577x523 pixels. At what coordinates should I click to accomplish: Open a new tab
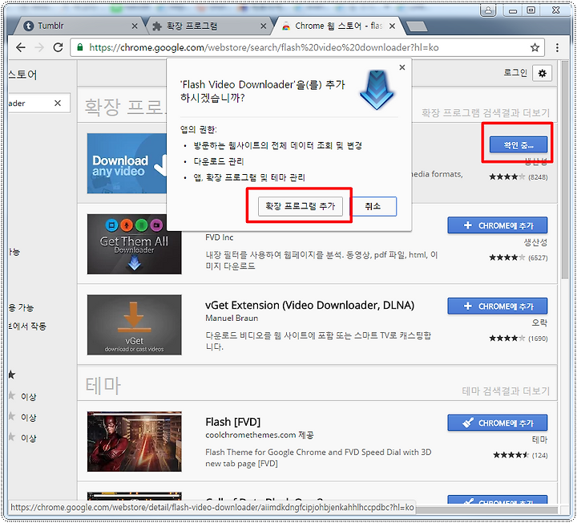click(416, 26)
